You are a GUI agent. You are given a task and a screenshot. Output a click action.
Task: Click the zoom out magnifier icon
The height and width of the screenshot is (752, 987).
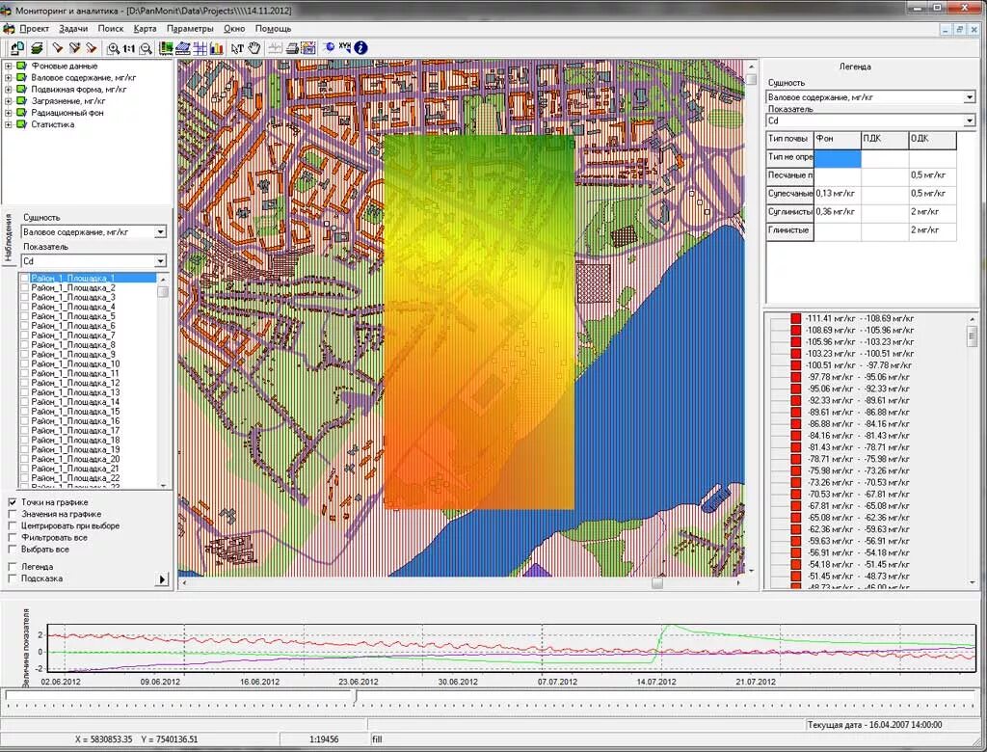click(x=146, y=48)
